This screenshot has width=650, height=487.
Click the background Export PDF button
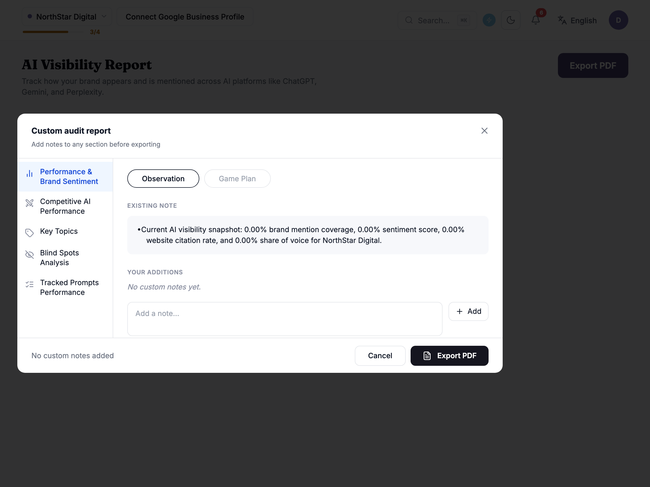coord(593,65)
